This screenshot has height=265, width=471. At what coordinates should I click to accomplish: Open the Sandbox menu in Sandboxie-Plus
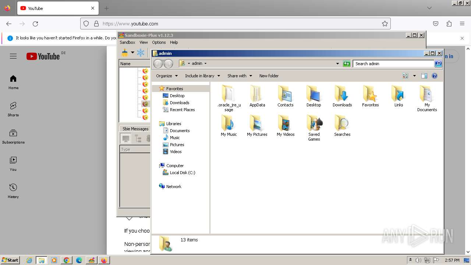click(x=127, y=42)
